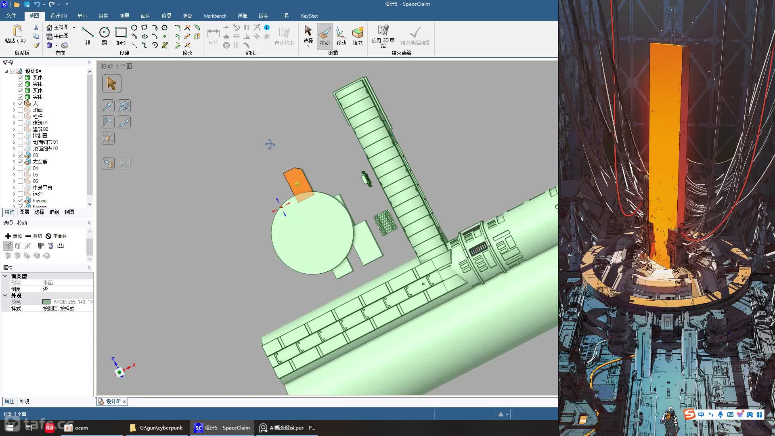Uncheck the 03 component visibility checkbox
Screen dimensions: 775x436
20,155
